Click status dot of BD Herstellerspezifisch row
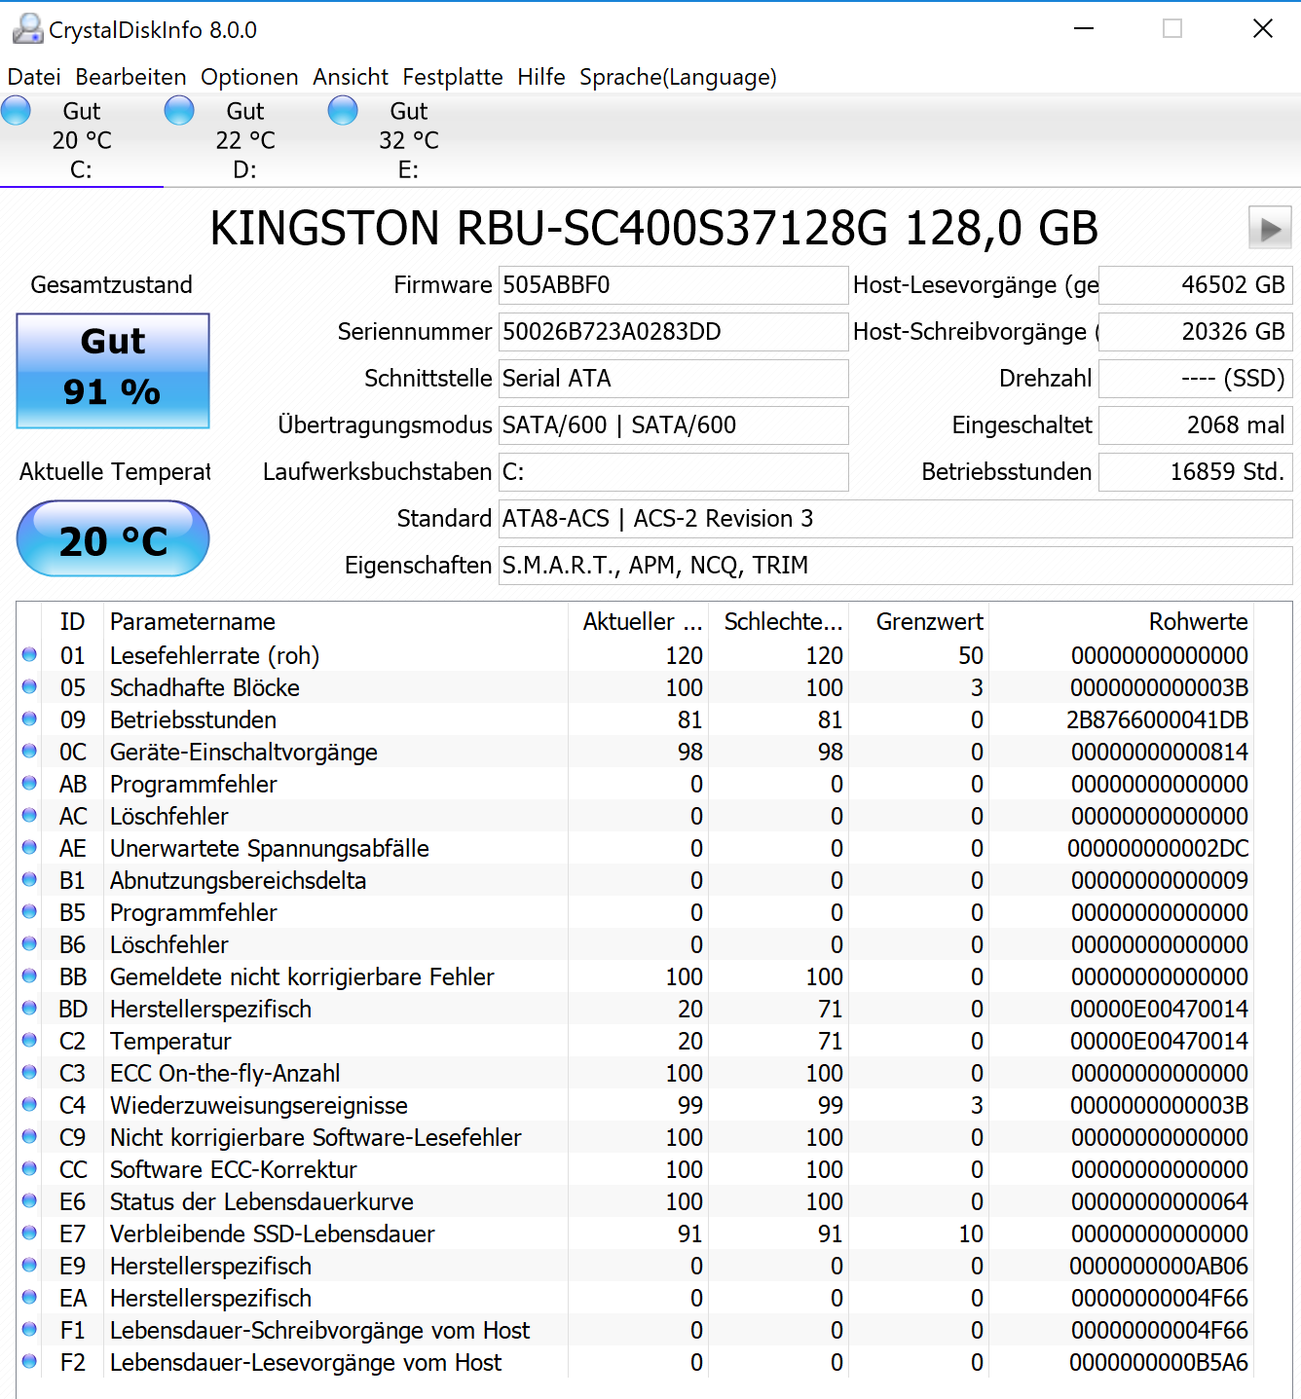 (29, 1008)
